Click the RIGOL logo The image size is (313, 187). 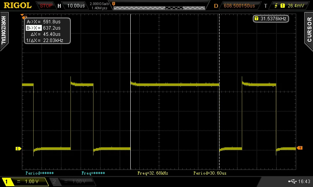pos(18,5)
